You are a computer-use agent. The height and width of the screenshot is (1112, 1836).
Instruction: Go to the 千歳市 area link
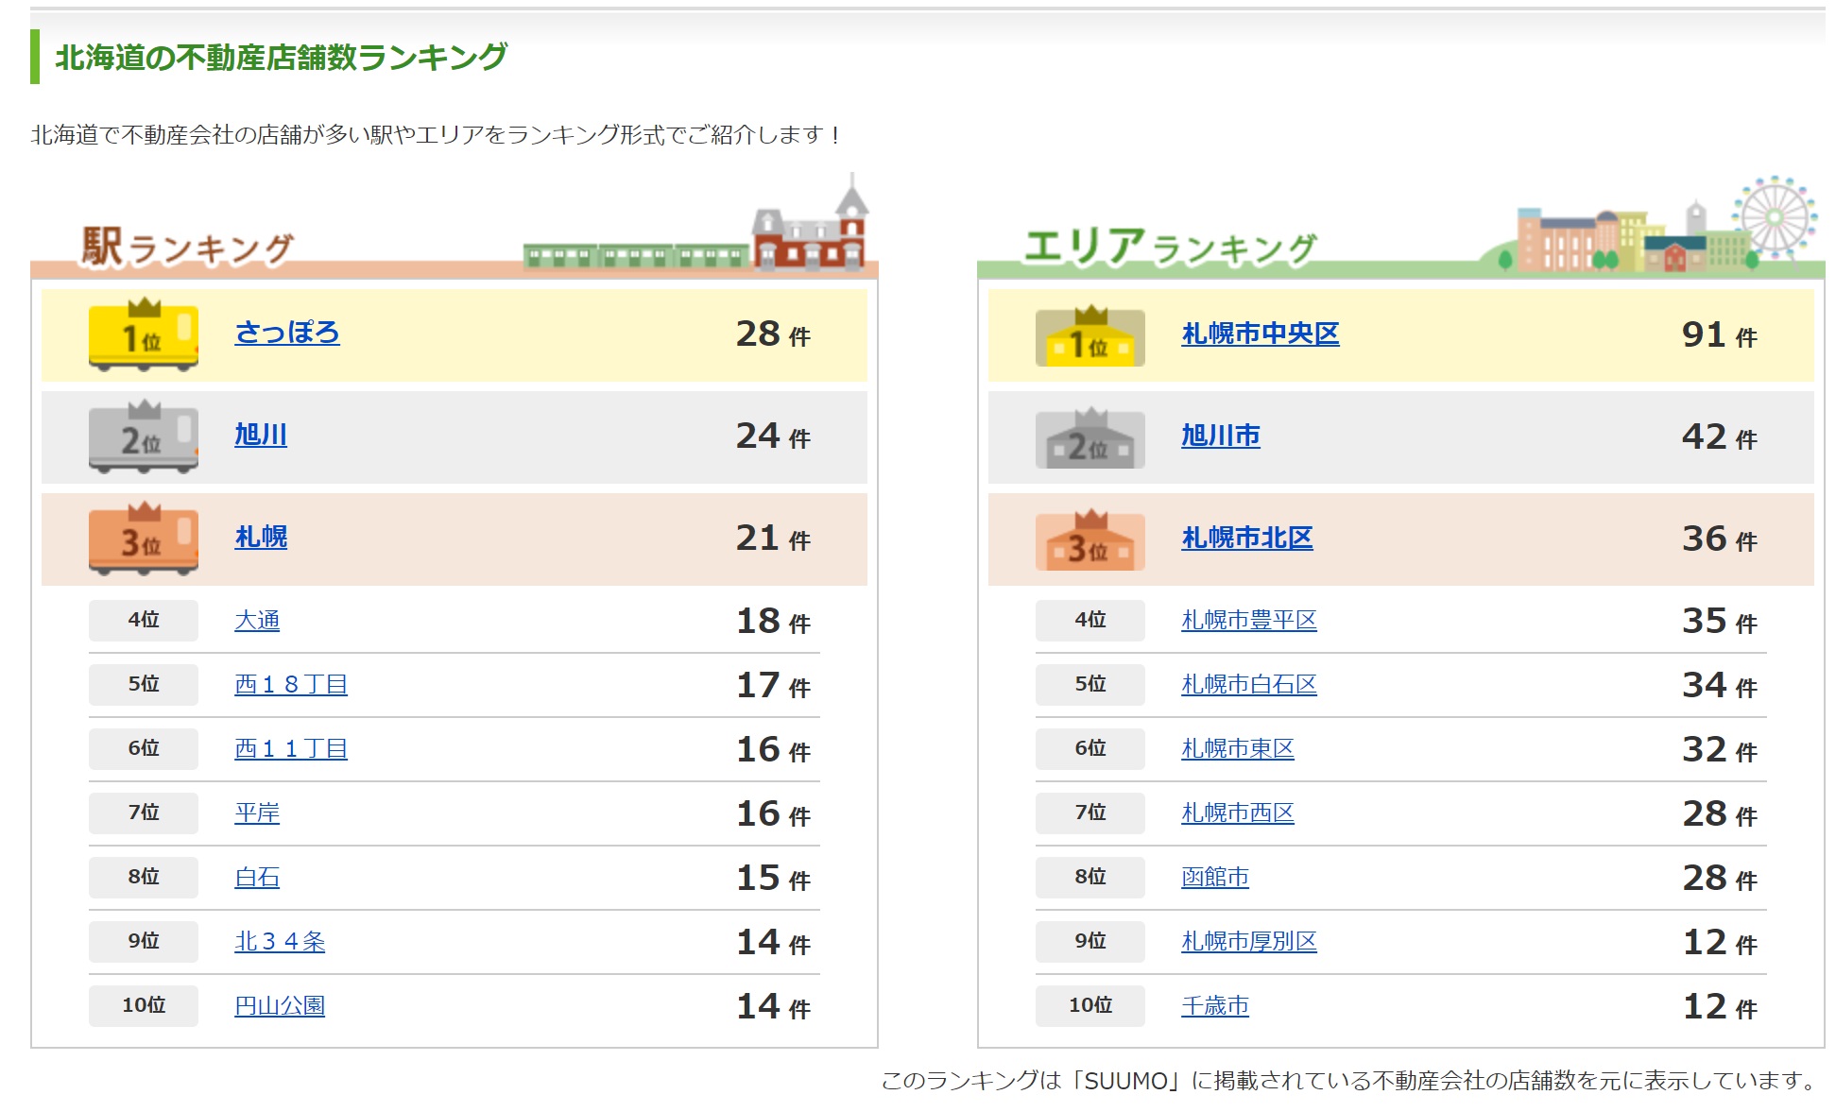tap(1214, 1006)
